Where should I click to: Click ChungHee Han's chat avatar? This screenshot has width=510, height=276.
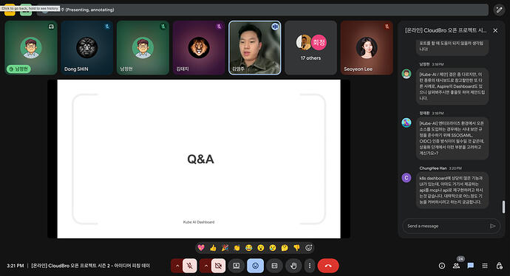(x=407, y=178)
